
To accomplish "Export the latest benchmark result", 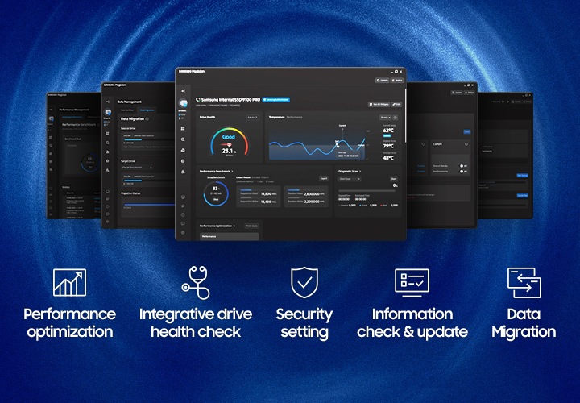I will pos(324,179).
